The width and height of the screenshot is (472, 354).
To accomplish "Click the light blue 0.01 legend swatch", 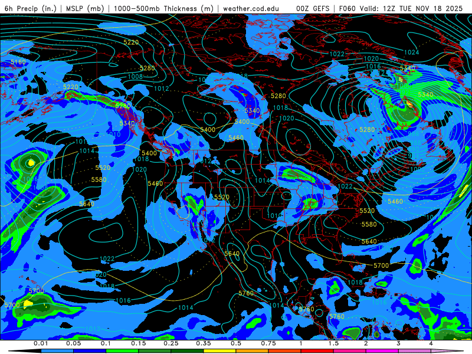I will coord(57,351).
